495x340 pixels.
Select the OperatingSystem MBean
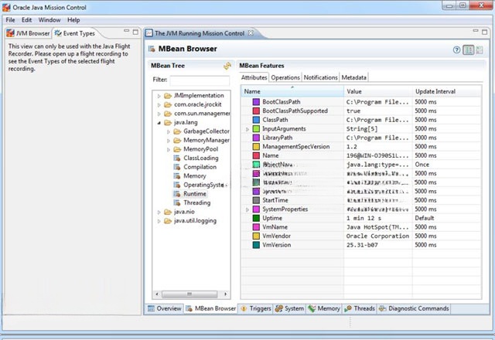click(205, 185)
